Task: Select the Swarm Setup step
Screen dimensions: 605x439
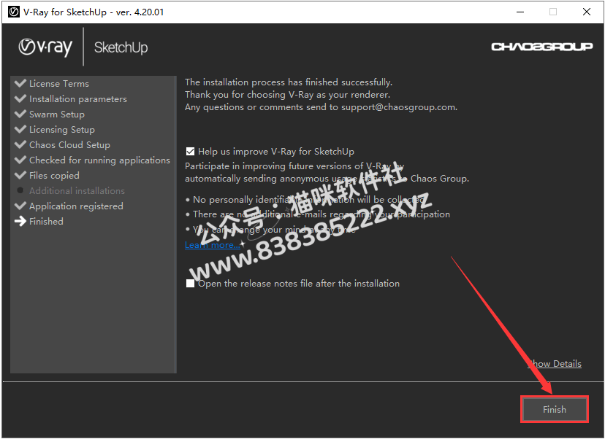Action: click(x=57, y=114)
